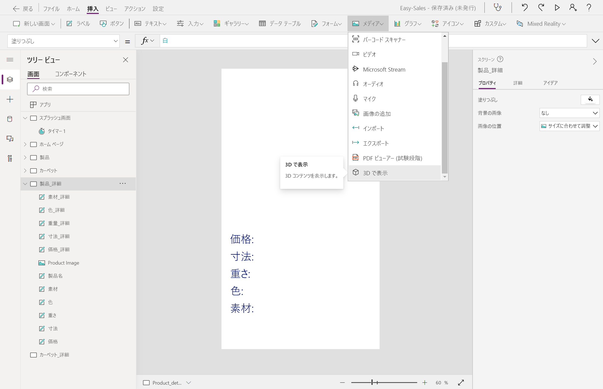Open ギャラリー dropdown

(231, 24)
